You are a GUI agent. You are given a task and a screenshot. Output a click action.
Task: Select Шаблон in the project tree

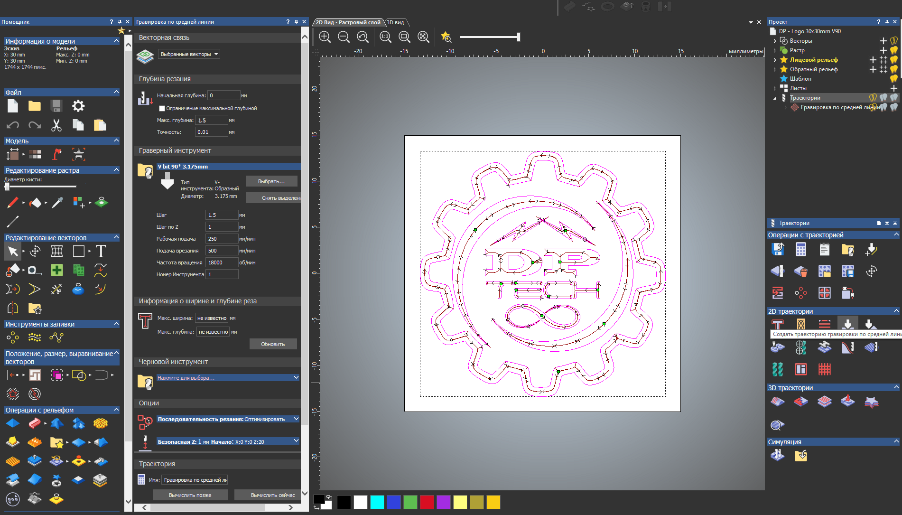pyautogui.click(x=800, y=79)
